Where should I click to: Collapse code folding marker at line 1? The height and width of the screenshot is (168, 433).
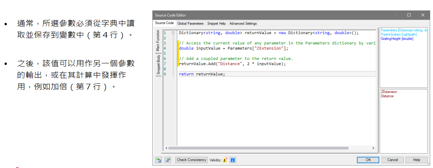(173, 32)
